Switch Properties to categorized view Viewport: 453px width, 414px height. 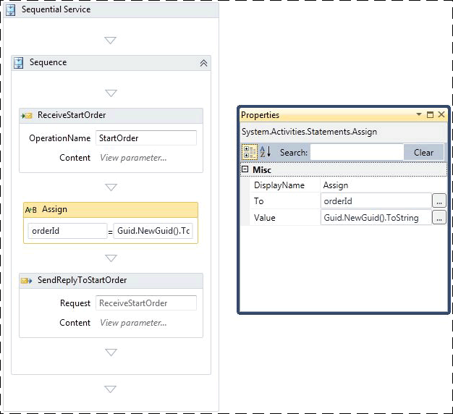tap(250, 152)
